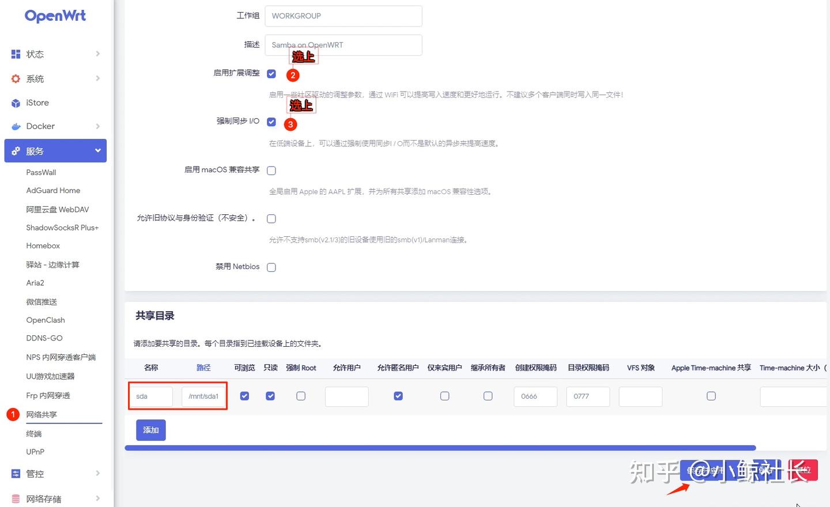This screenshot has width=830, height=507.
Task: Click the Docker whale icon in sidebar
Action: [16, 126]
